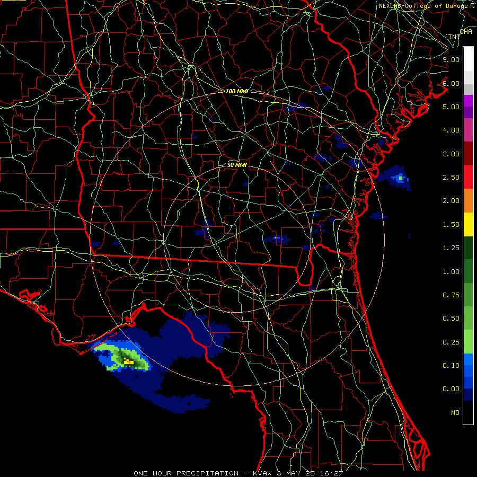This screenshot has height=477, width=477.
Task: Click the 50 NMI range ring label
Action: coord(237,165)
